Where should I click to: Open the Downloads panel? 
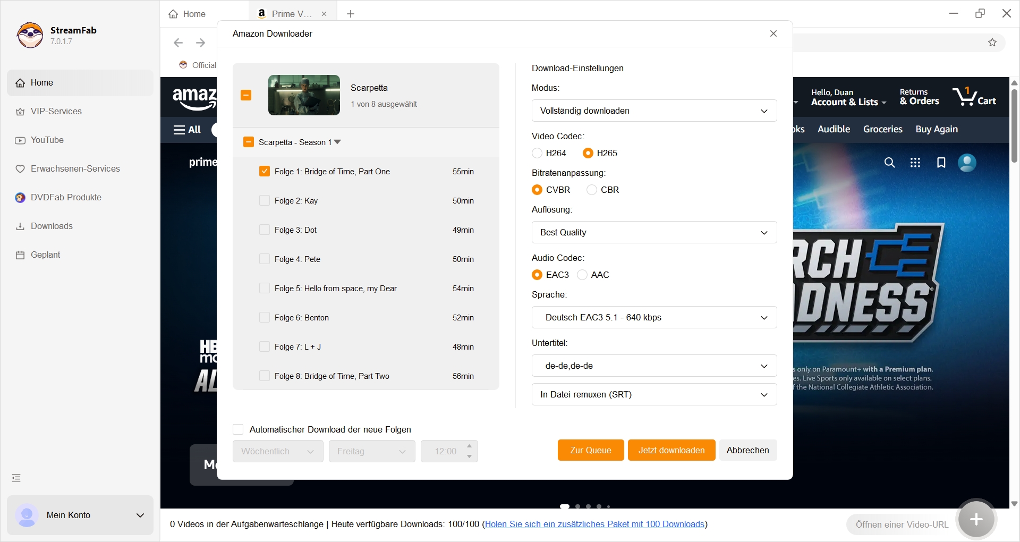(x=51, y=226)
